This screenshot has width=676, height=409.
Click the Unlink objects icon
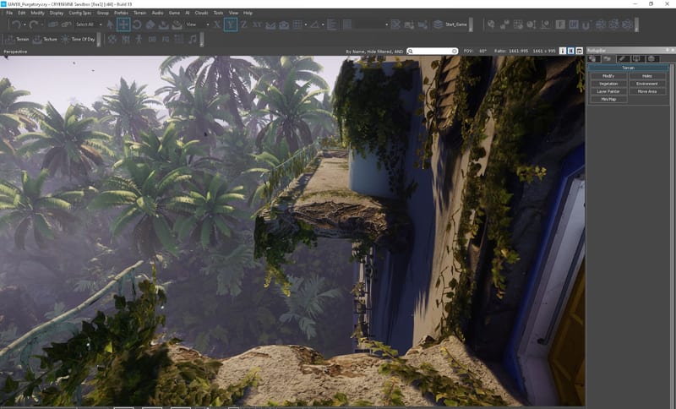(67, 25)
